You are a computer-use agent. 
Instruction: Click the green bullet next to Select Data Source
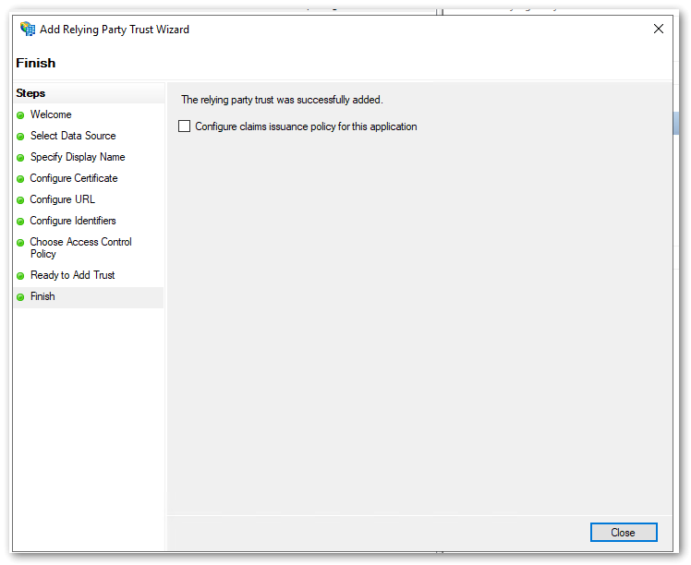pos(20,137)
